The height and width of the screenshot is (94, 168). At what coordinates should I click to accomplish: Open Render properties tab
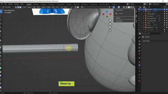pos(139,41)
